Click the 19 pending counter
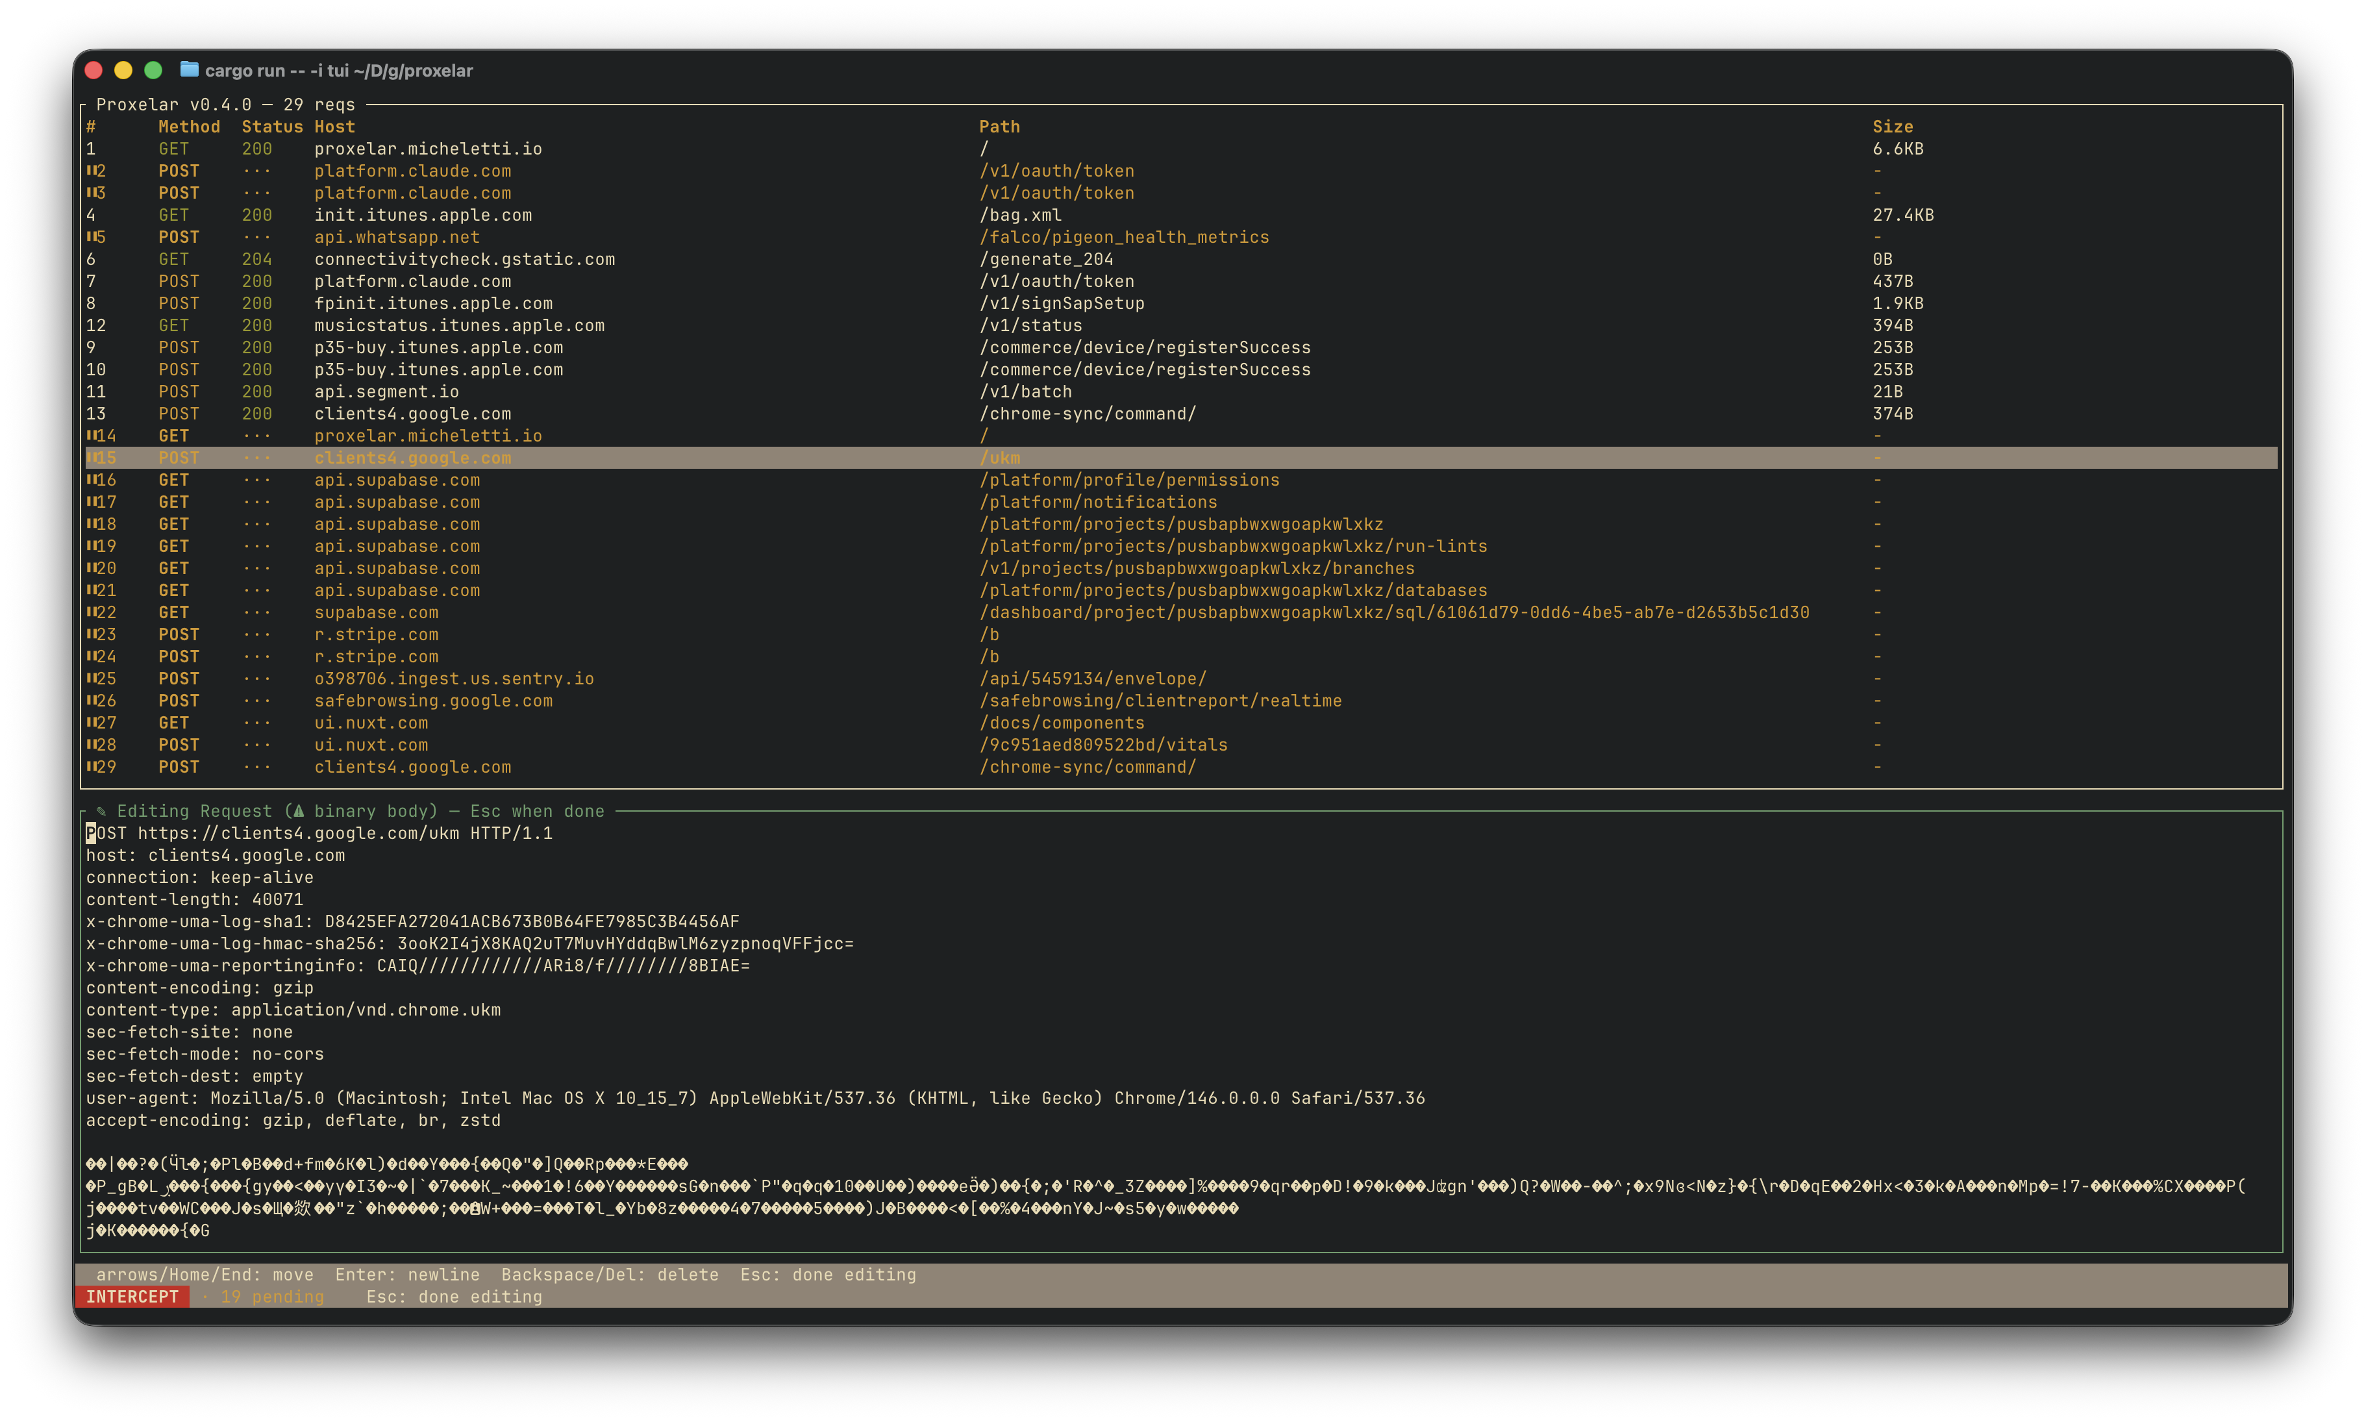 [x=271, y=1297]
